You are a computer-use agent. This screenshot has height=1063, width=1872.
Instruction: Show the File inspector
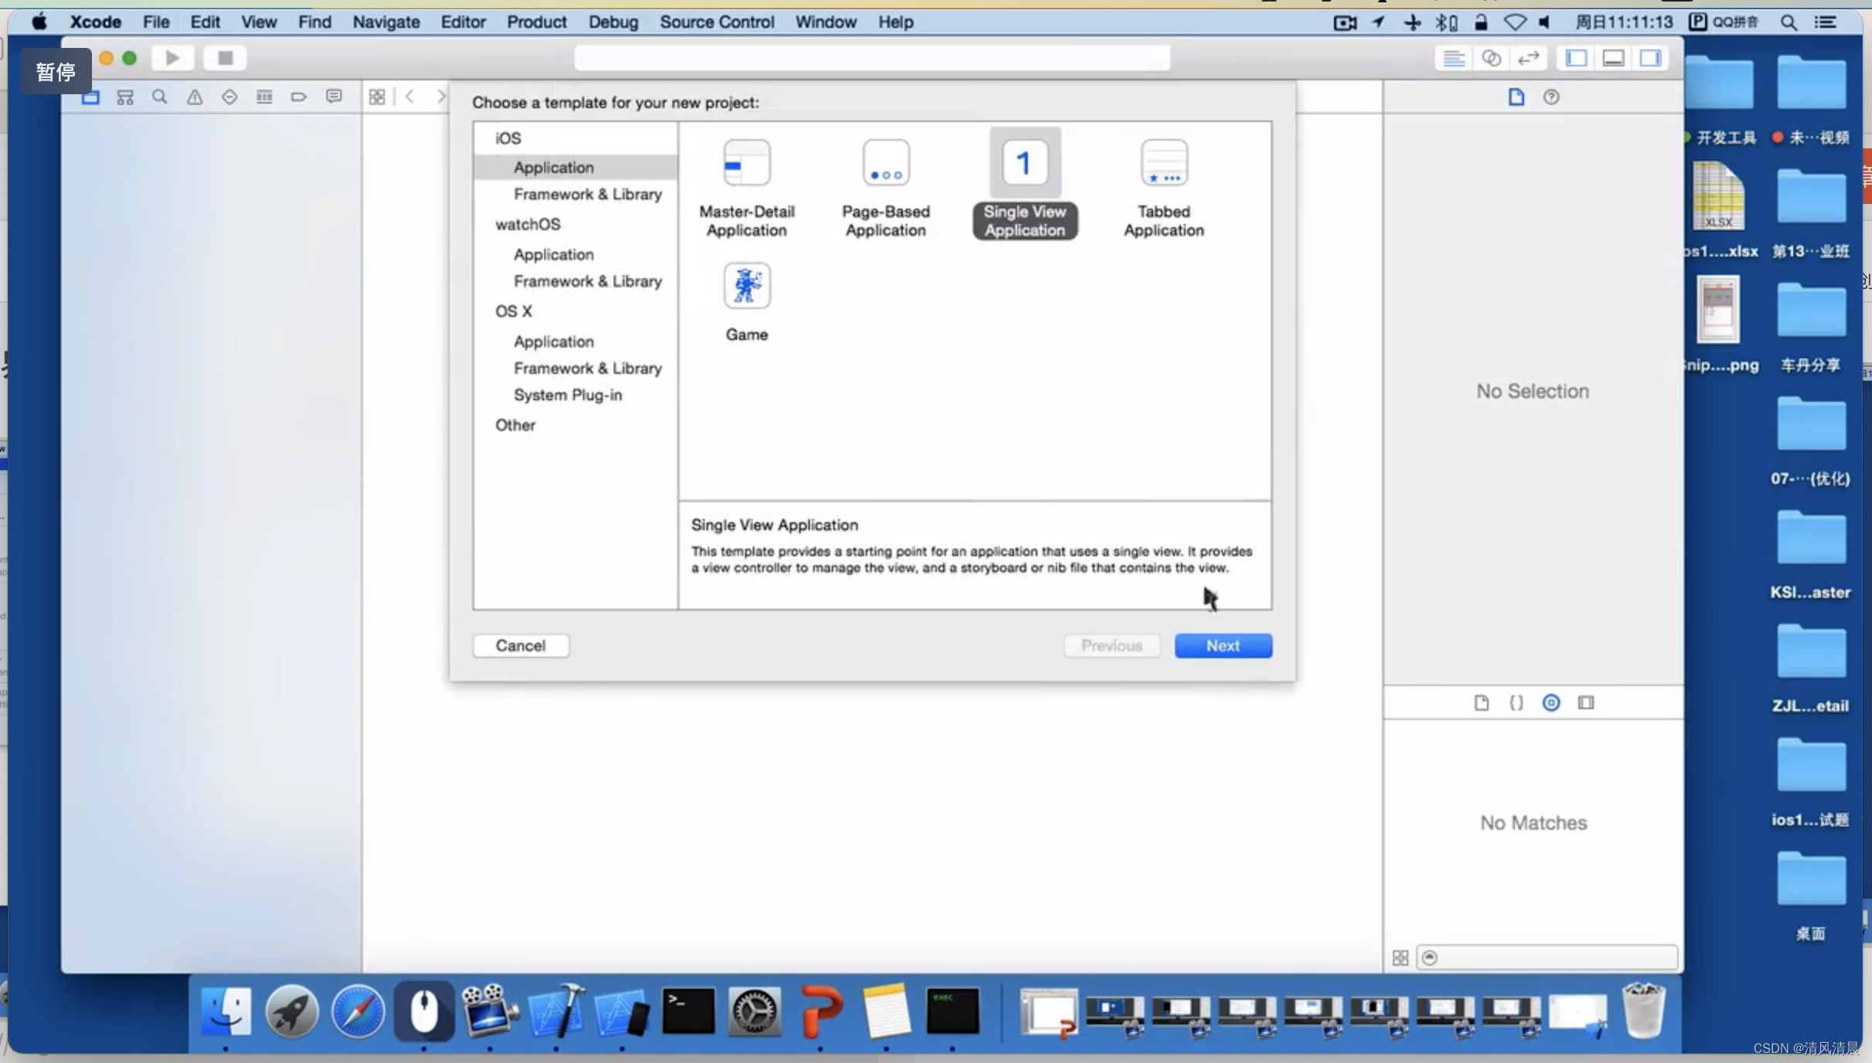point(1516,97)
